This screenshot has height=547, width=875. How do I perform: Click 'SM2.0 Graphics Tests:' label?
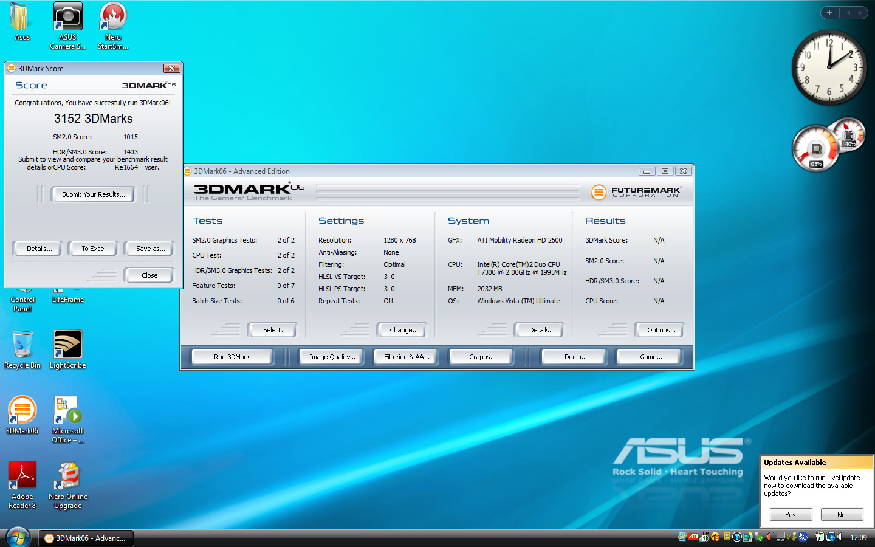[x=225, y=240]
